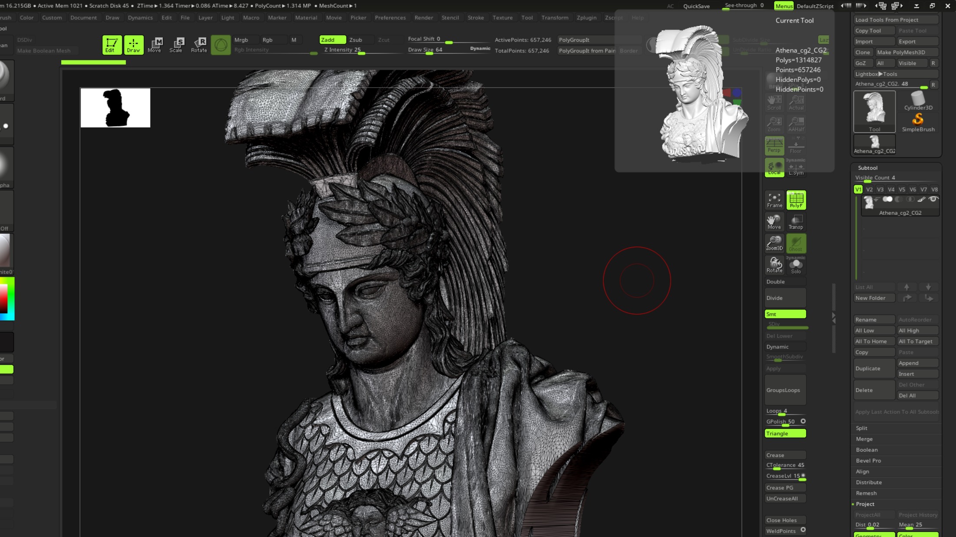Click the Scroll document icon
This screenshot has width=956, height=537.
tap(774, 102)
